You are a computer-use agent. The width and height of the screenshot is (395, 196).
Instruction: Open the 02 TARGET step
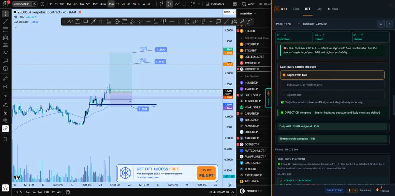tap(332, 37)
